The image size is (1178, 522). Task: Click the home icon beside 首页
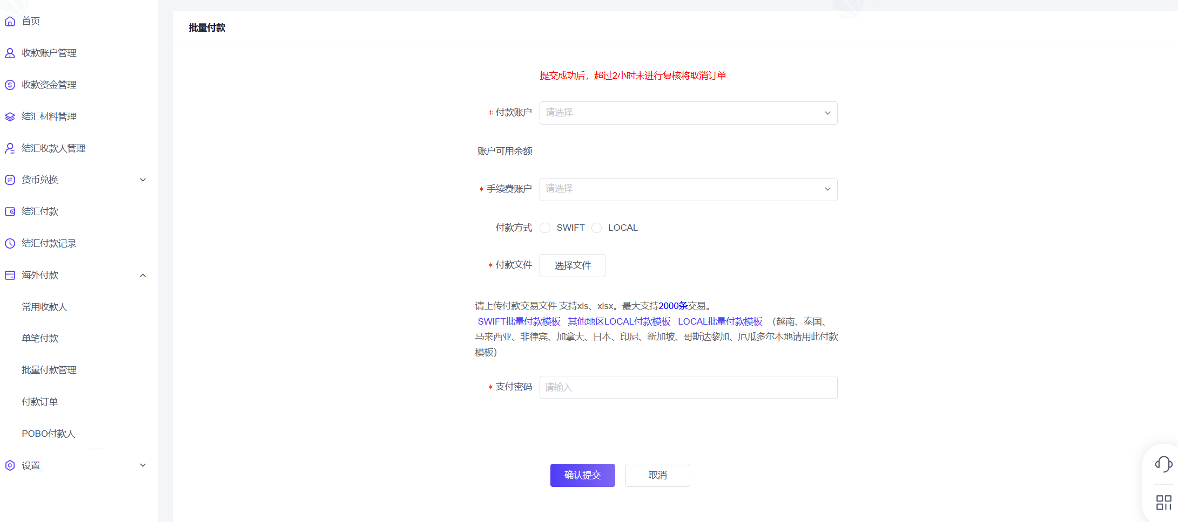coord(10,22)
